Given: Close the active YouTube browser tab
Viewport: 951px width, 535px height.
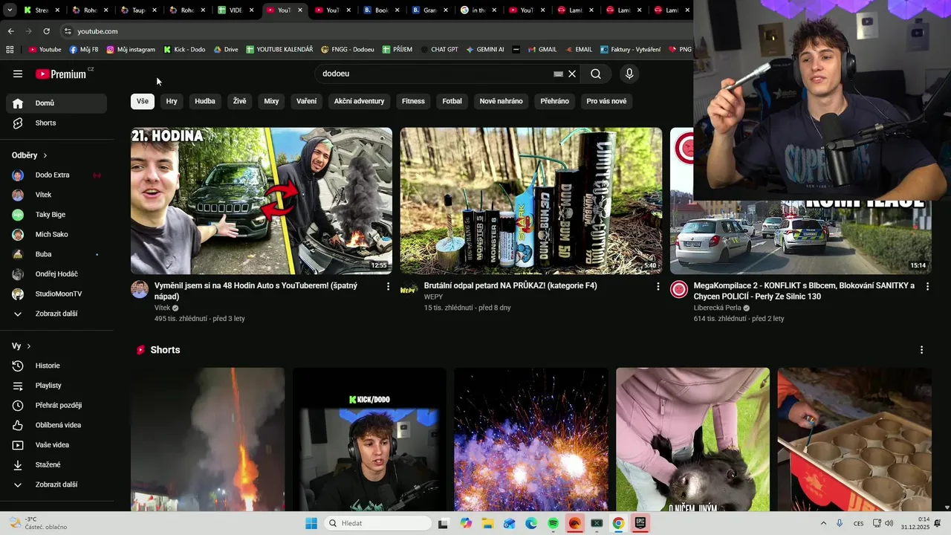Looking at the screenshot, I should tap(299, 10).
